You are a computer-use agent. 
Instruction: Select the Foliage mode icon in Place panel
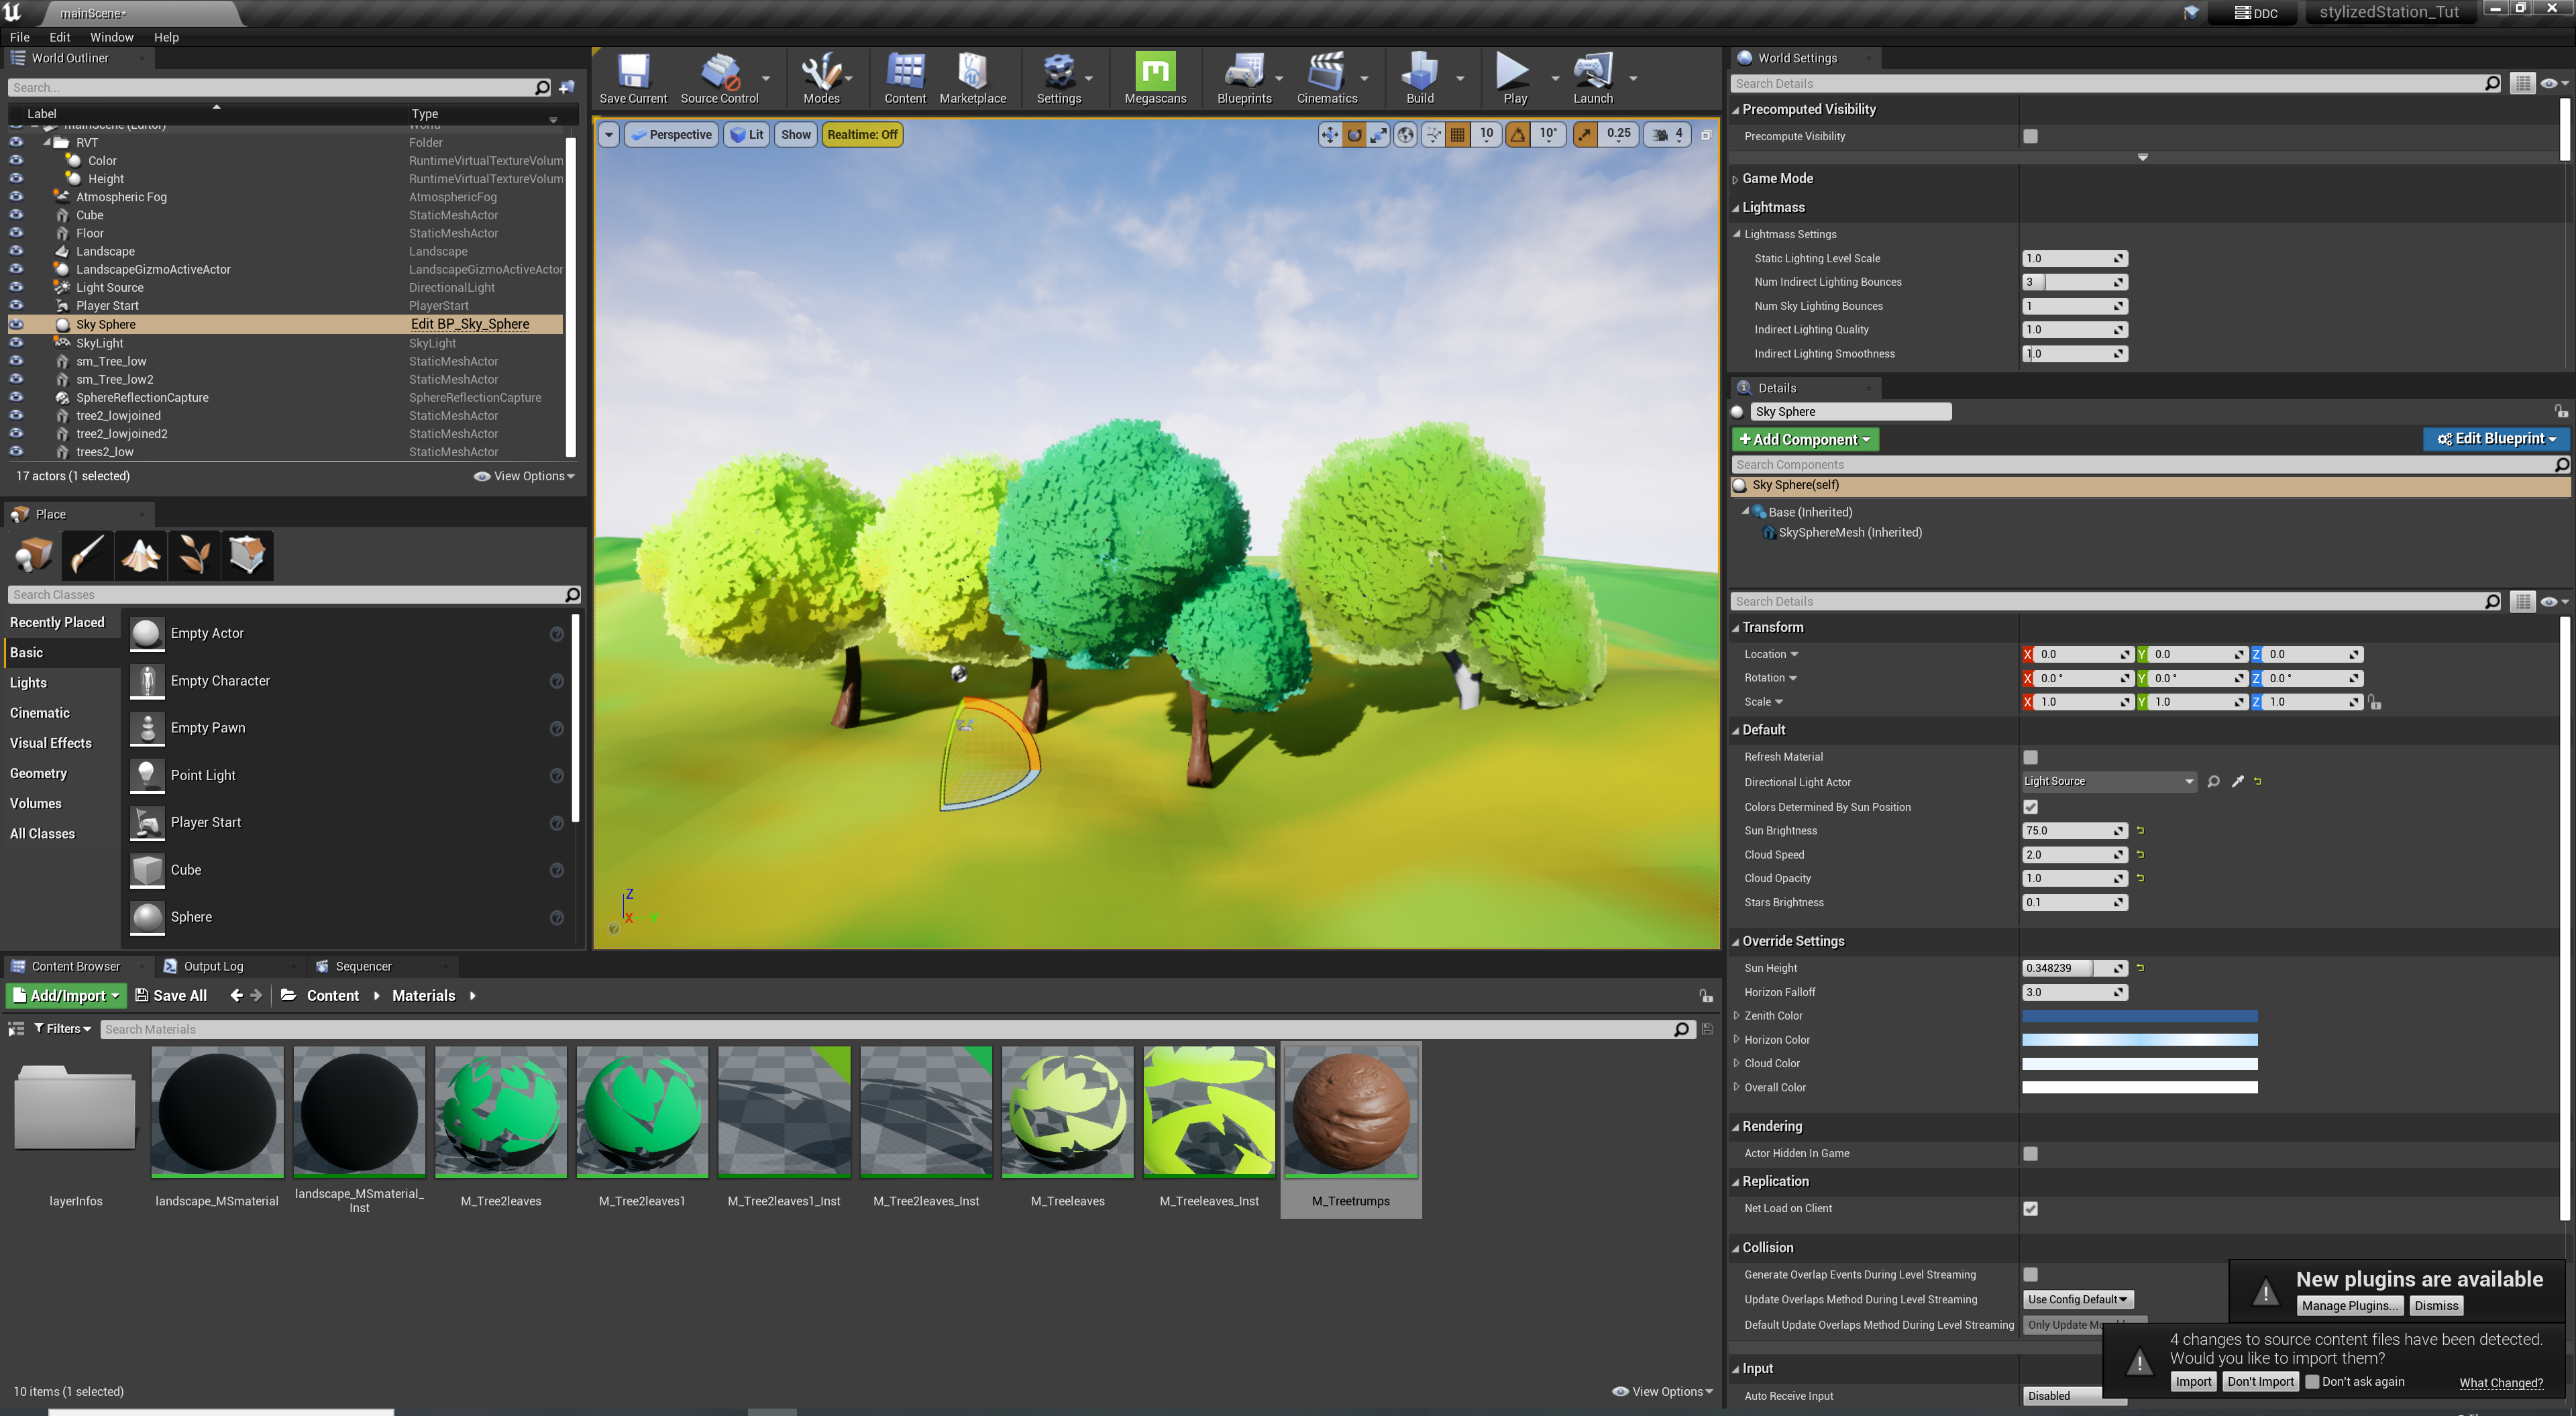point(194,554)
